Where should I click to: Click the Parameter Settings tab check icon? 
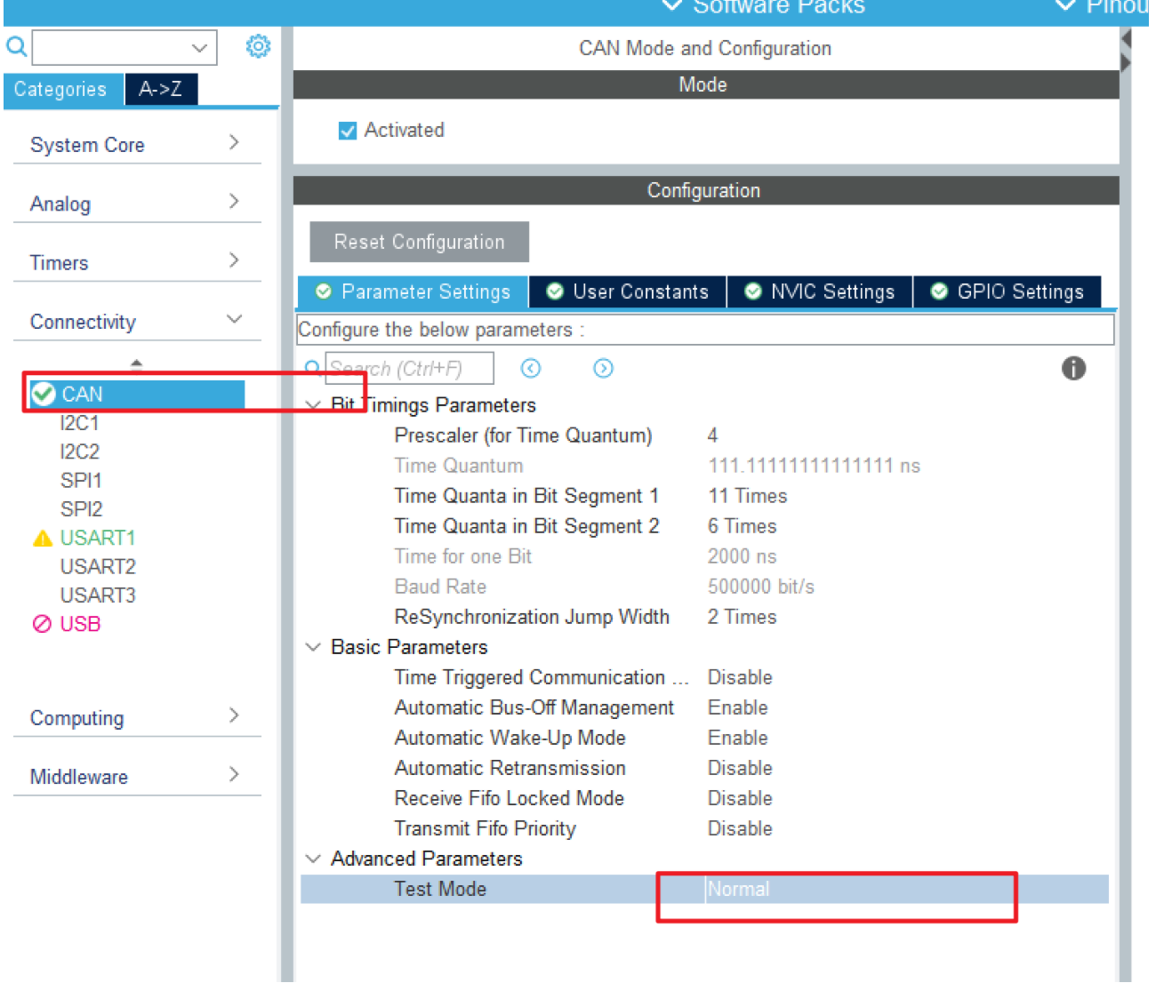click(324, 292)
